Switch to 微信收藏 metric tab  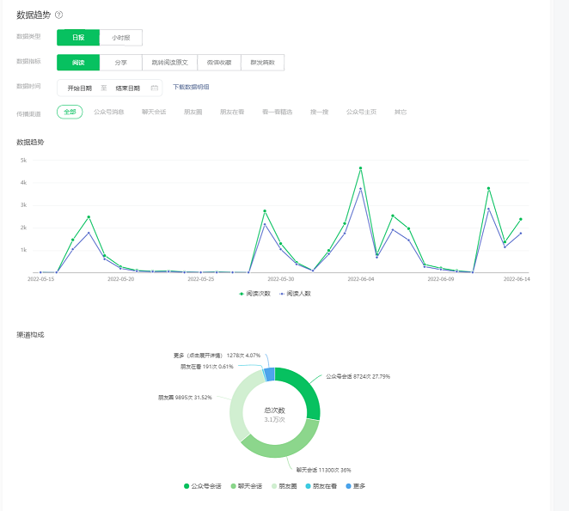coord(218,63)
